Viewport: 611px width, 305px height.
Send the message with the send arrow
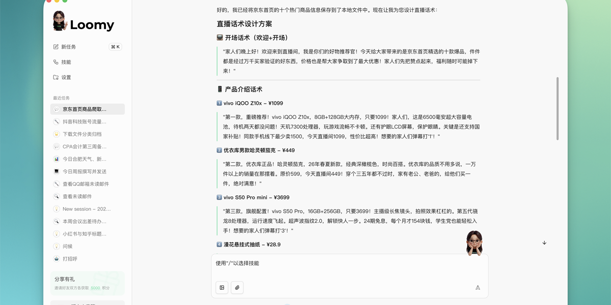[x=478, y=288]
